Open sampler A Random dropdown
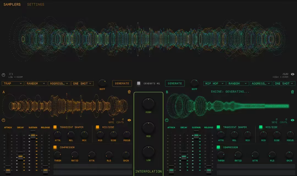 tap(36, 83)
